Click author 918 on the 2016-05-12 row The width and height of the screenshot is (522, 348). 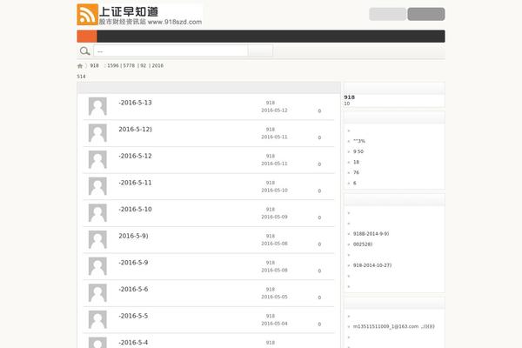point(271,103)
